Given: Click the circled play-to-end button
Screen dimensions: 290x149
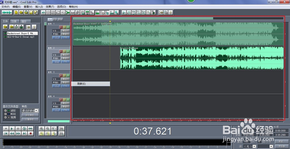Looking at the screenshot, I should [24, 128].
